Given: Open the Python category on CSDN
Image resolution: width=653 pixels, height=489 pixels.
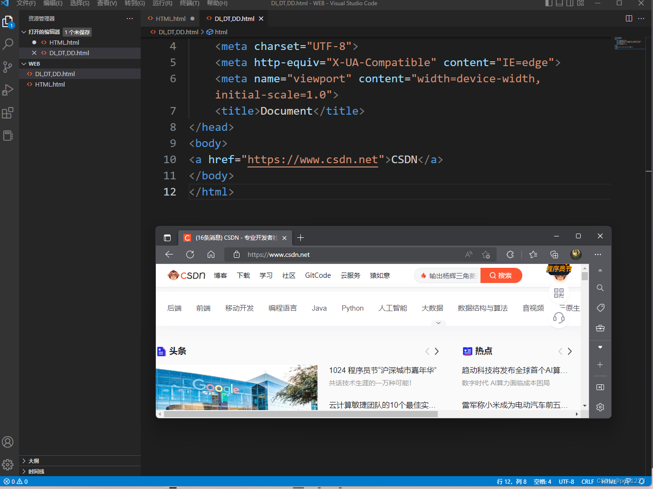Looking at the screenshot, I should pyautogui.click(x=353, y=308).
